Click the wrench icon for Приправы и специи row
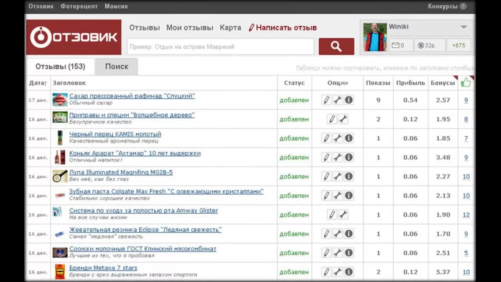Viewport: 501px width, 282px height. click(x=343, y=119)
